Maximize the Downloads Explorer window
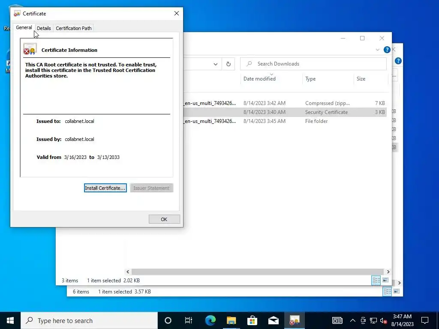 pyautogui.click(x=362, y=38)
